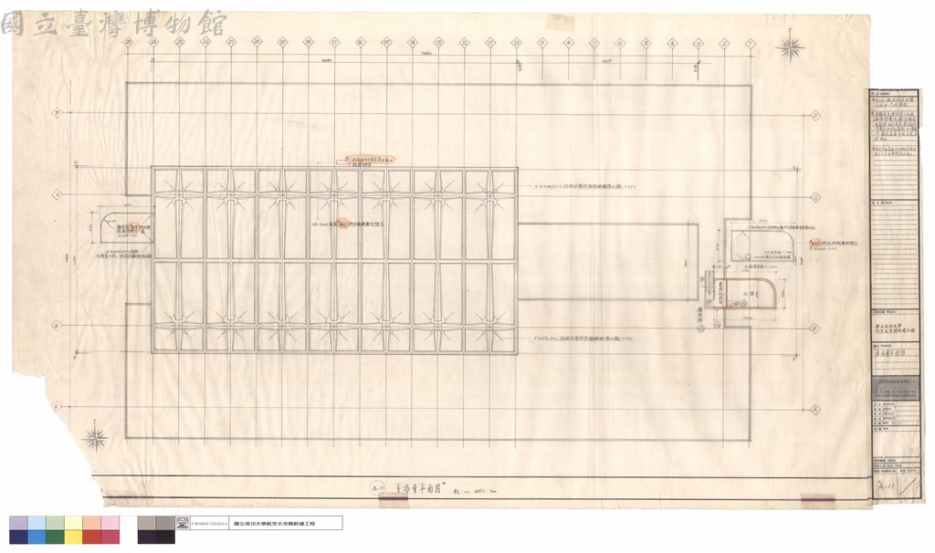Select the yellow swatch on the color chart
The width and height of the screenshot is (935, 553).
73,537
